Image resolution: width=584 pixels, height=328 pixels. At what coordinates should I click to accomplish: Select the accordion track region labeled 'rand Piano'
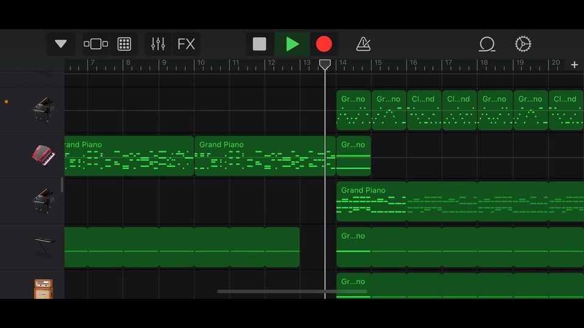click(129, 156)
